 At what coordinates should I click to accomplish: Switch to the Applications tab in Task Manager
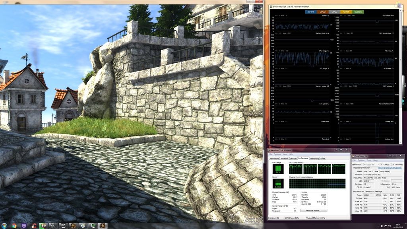274,158
